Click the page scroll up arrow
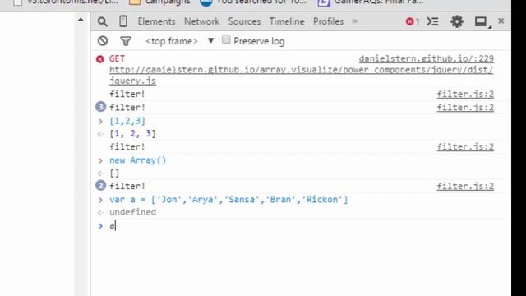The width and height of the screenshot is (526, 296). pyautogui.click(x=81, y=20)
